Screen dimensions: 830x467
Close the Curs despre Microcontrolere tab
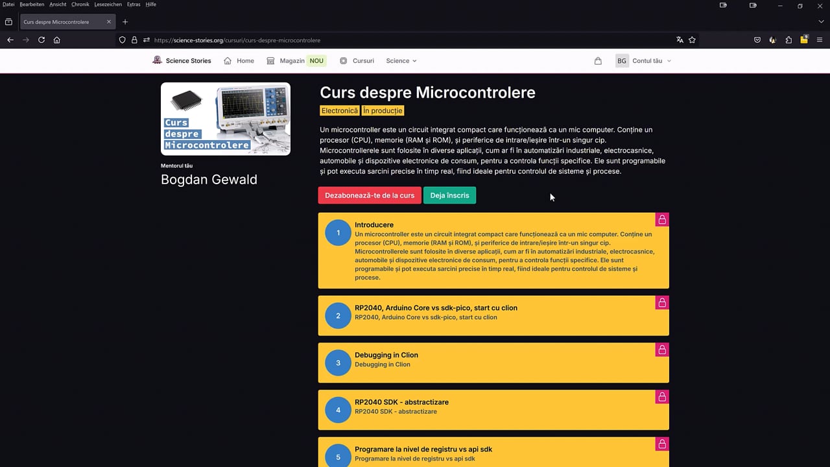109,21
